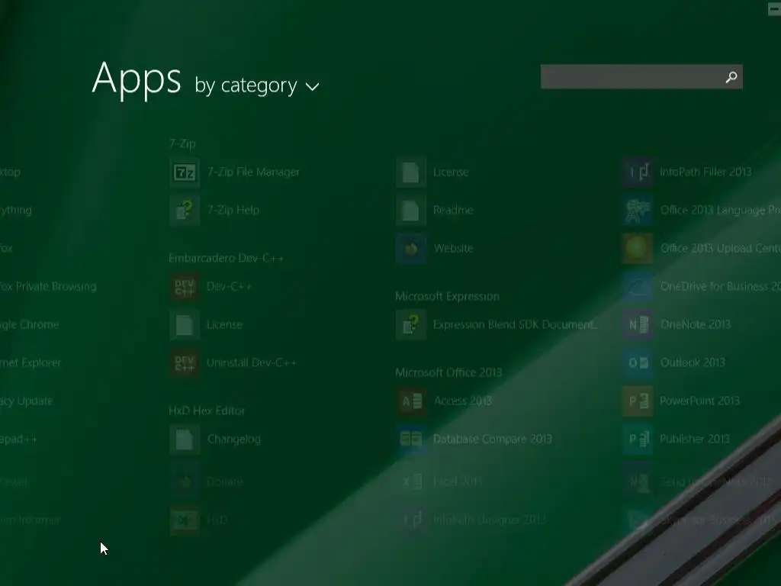Viewport: 781px width, 586px height.
Task: Launch Excel 2013 icon
Action: [411, 481]
